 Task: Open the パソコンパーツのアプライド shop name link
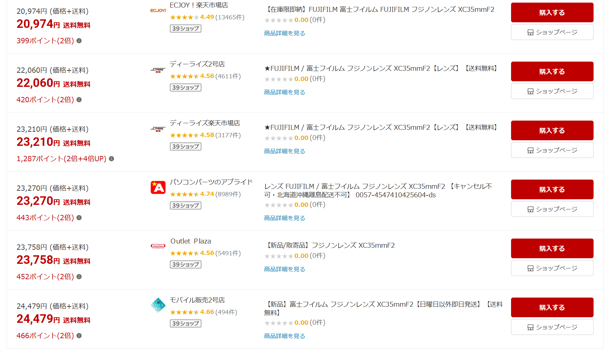click(211, 182)
